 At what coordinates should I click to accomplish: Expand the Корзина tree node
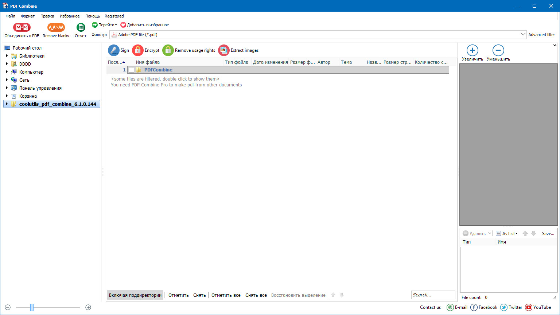[7, 96]
